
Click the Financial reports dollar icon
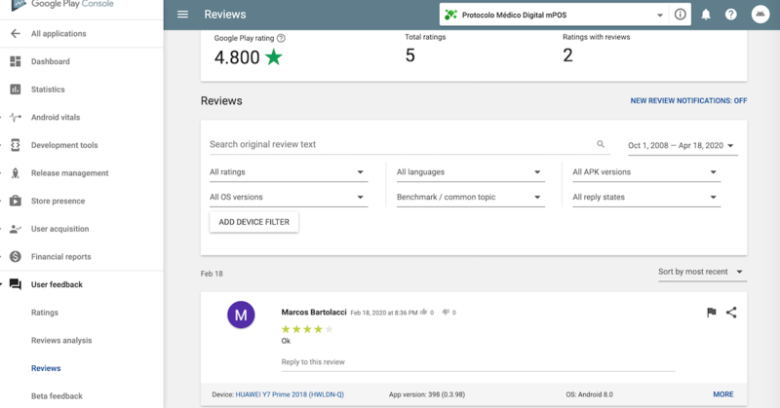(16, 256)
